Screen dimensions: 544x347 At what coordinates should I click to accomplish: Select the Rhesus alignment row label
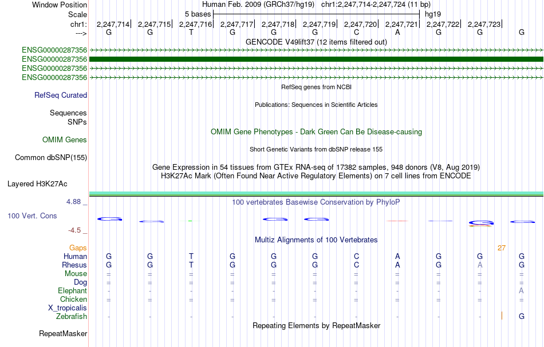coord(74,265)
